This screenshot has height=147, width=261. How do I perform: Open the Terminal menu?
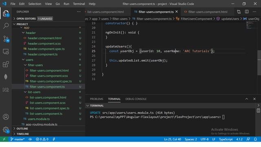(x=79, y=4)
